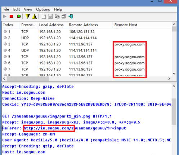179x155 pixels.
Task: Select the bullet icon of row 1
Action: 5,32
